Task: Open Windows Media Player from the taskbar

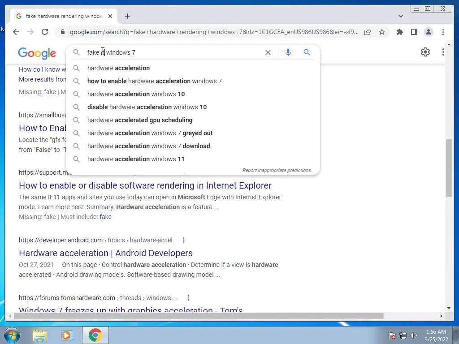Action: [x=67, y=335]
